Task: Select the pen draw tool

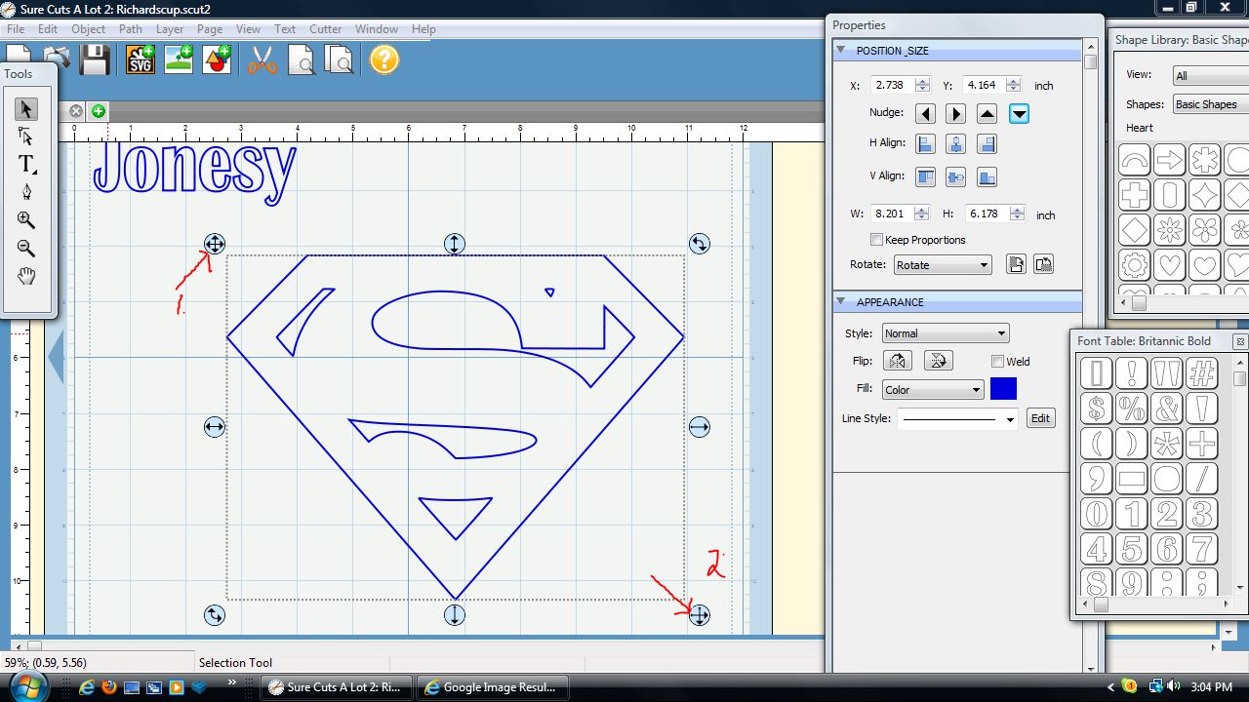Action: pyautogui.click(x=26, y=192)
